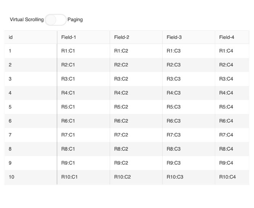Select cell R9:C2
Viewport: 254px width, 208px height.
136,163
